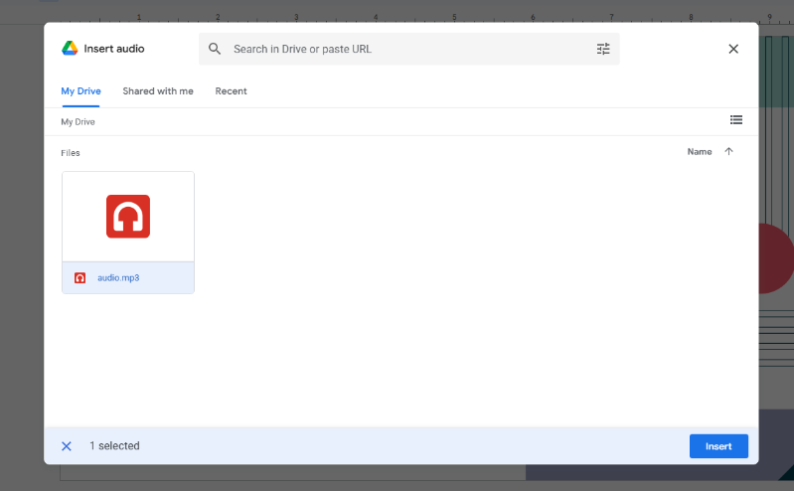Open the Recent tab
The height and width of the screenshot is (491, 794).
[231, 91]
